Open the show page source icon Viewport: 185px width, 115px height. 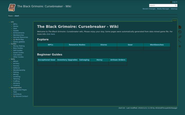click(x=180, y=27)
